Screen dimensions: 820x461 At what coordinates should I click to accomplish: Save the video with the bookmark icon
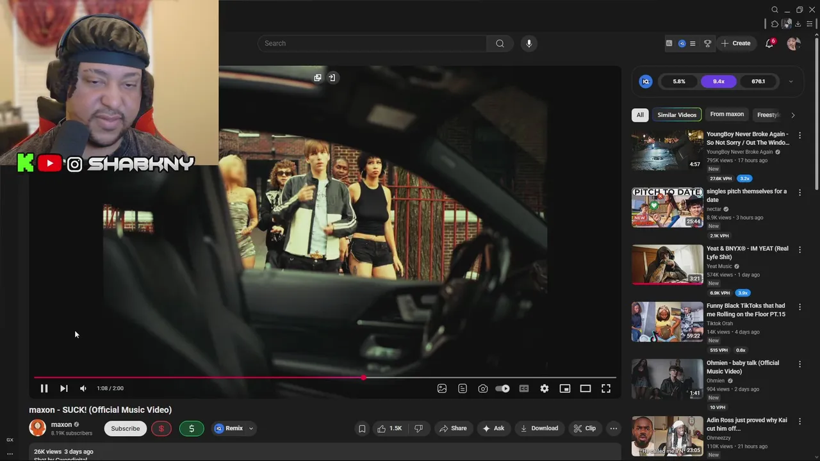click(x=362, y=428)
